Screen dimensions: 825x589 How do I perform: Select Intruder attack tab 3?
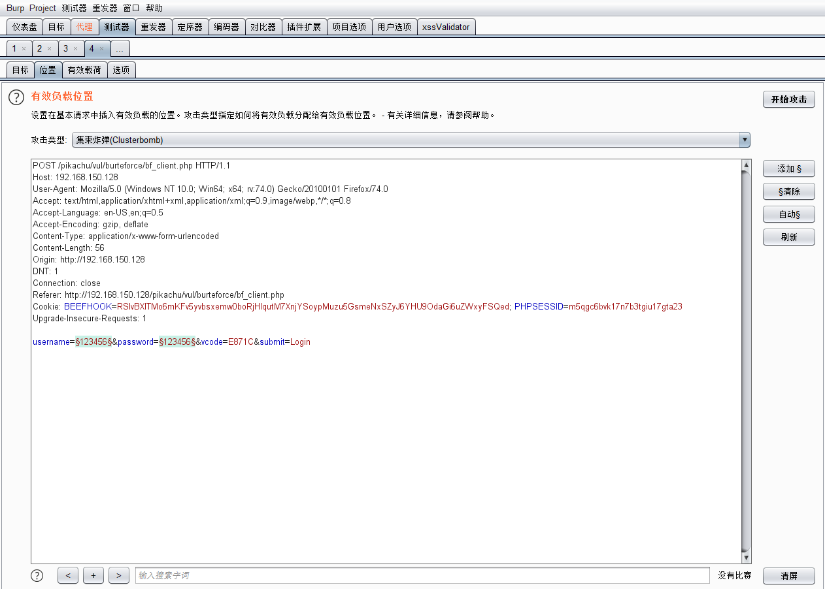click(x=65, y=48)
